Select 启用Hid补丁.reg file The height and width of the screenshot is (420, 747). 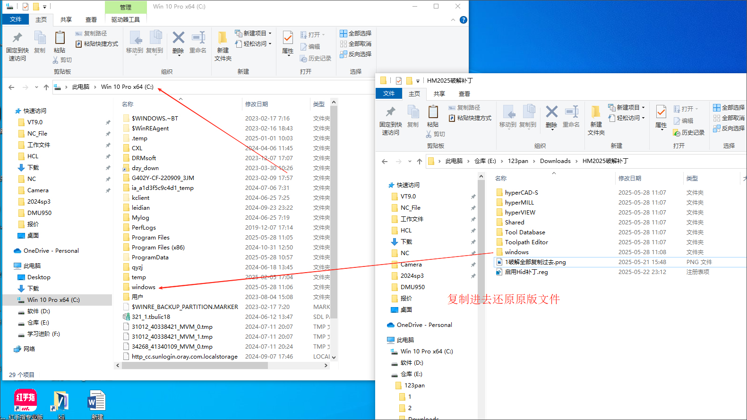click(x=526, y=272)
